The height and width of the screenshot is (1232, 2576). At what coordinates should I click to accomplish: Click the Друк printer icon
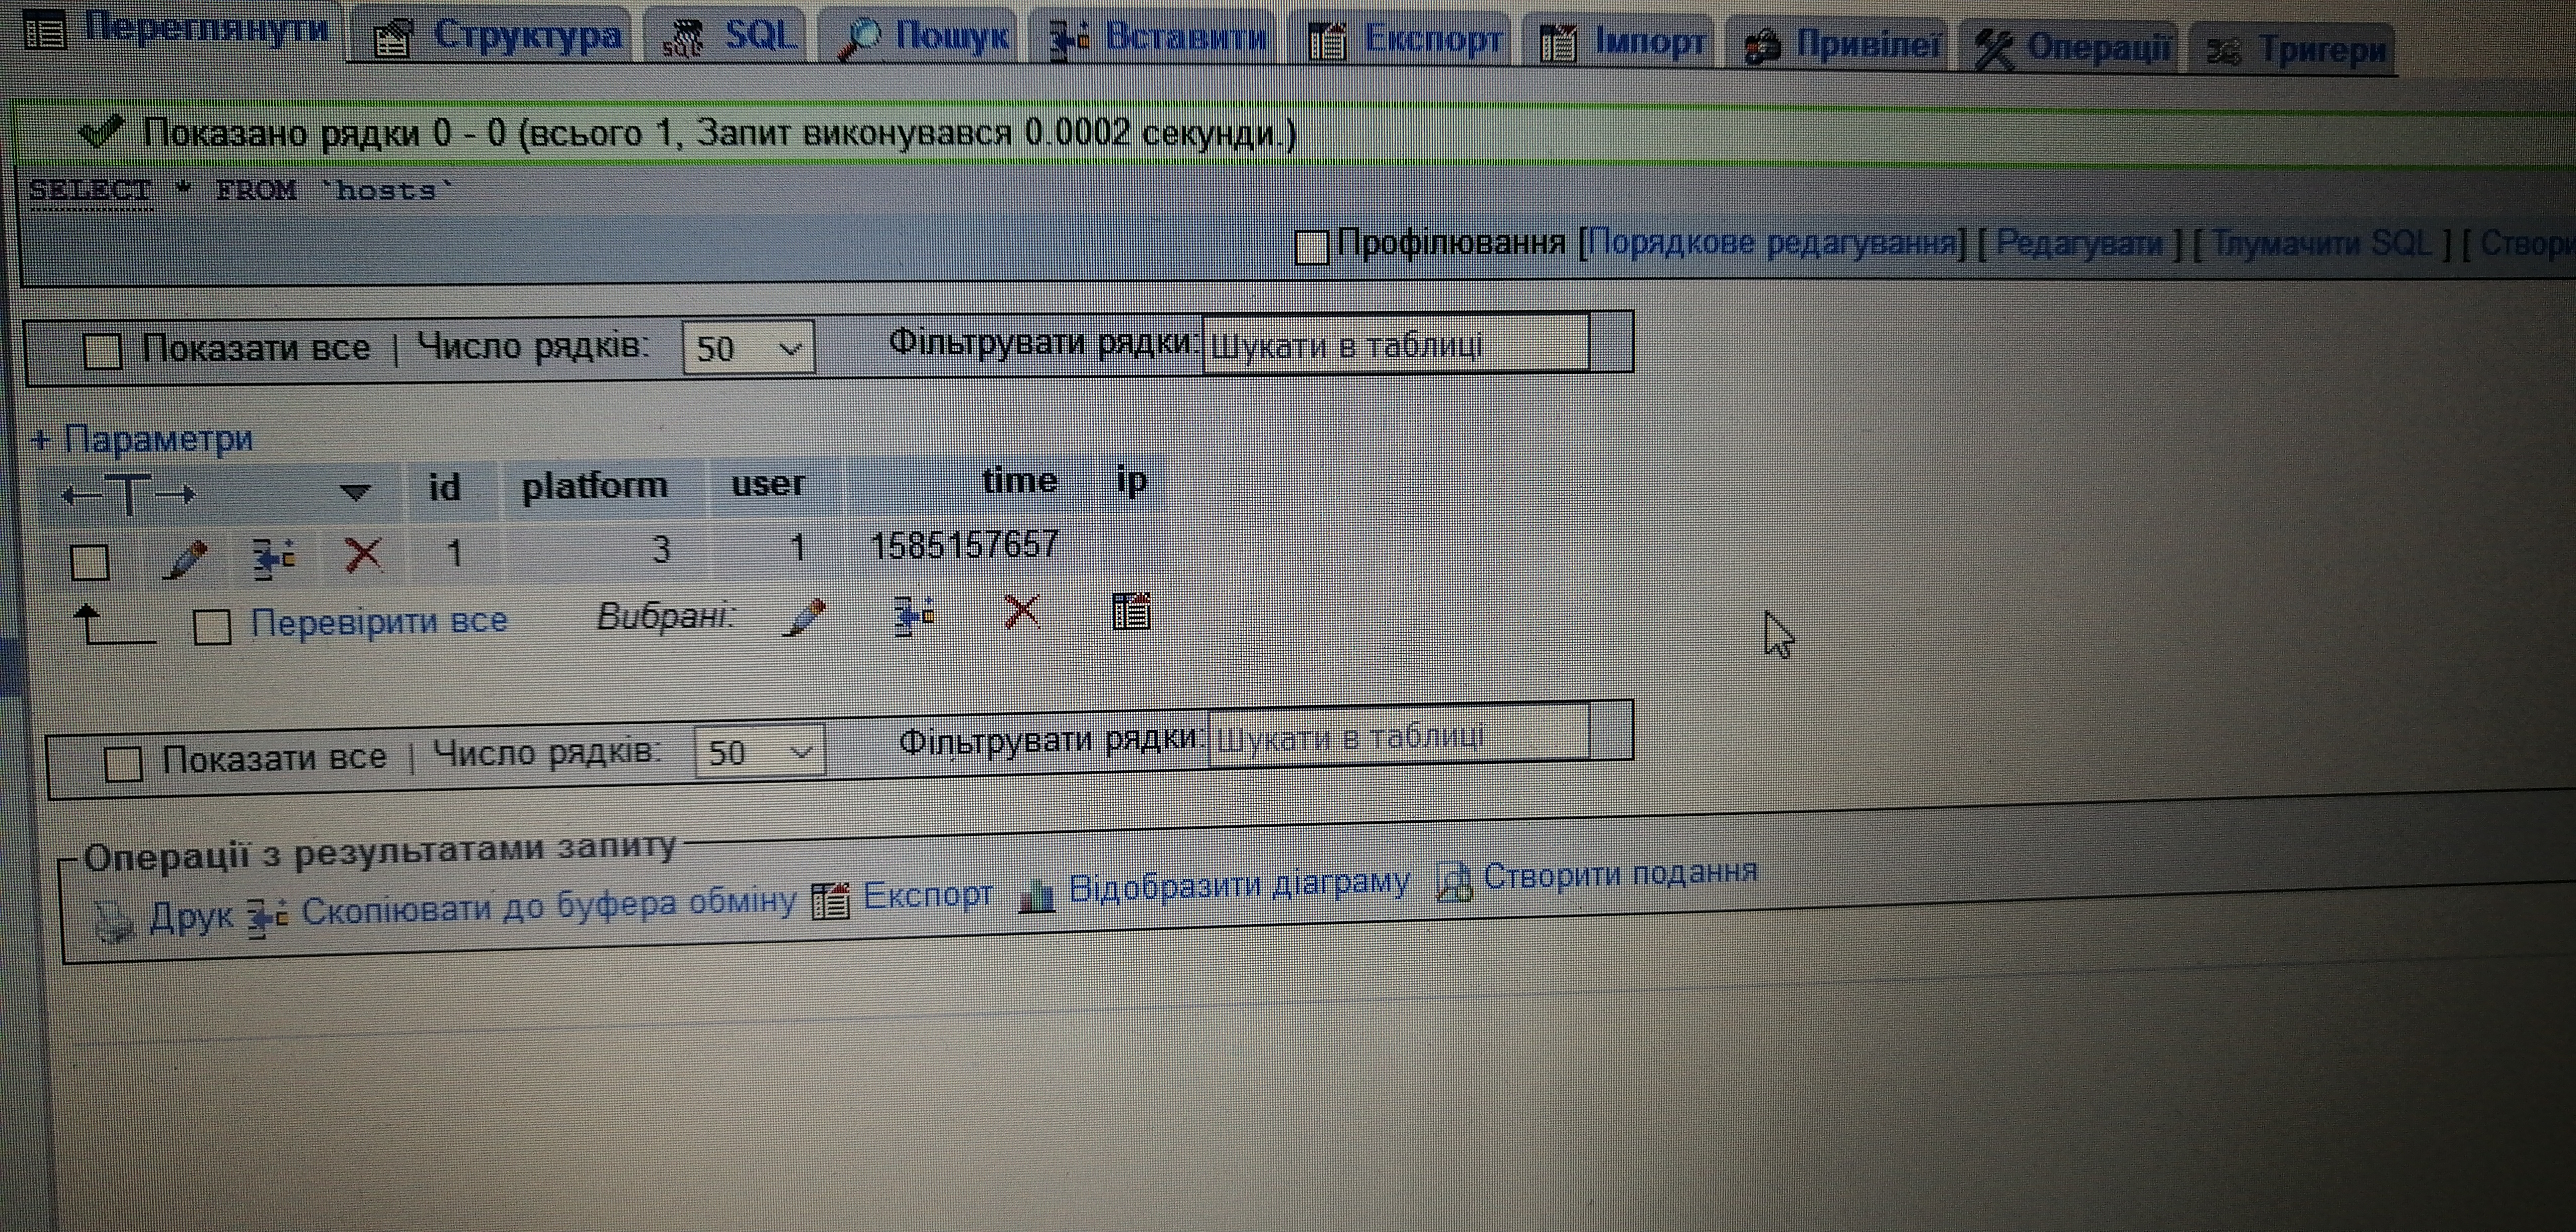point(114,920)
